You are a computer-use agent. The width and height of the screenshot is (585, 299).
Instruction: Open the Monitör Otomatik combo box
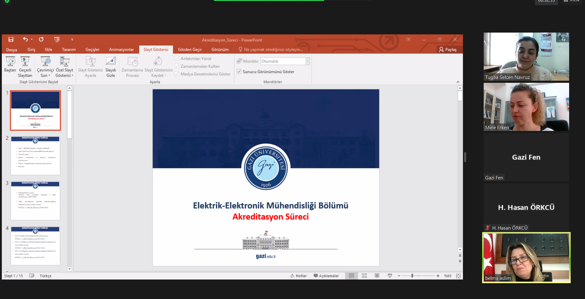(x=285, y=61)
